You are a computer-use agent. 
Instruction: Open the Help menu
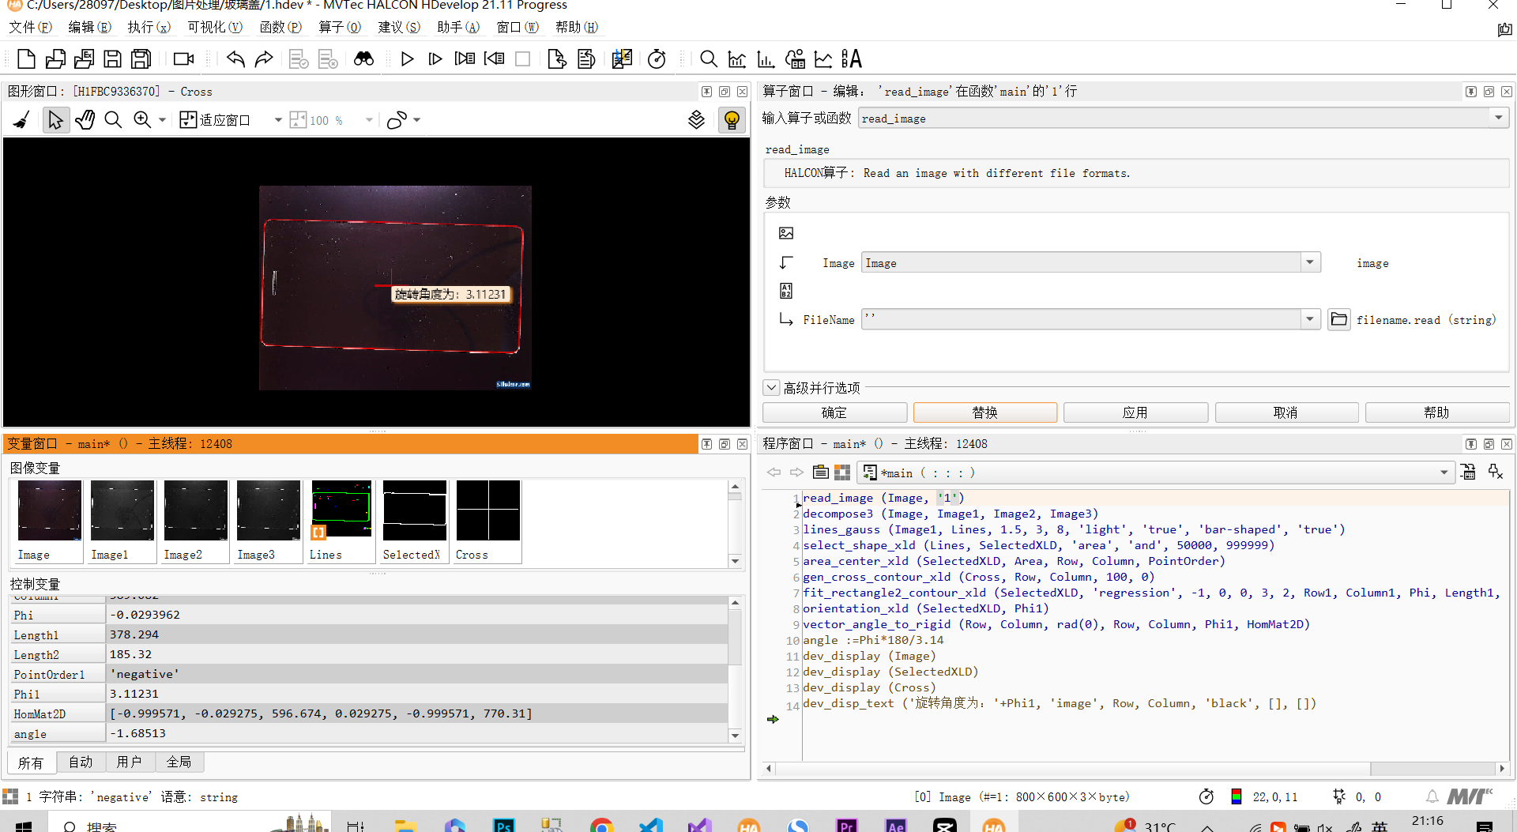[577, 27]
